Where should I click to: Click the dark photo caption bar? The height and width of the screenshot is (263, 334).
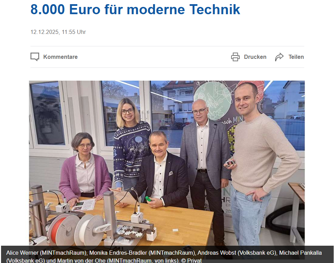[167, 254]
